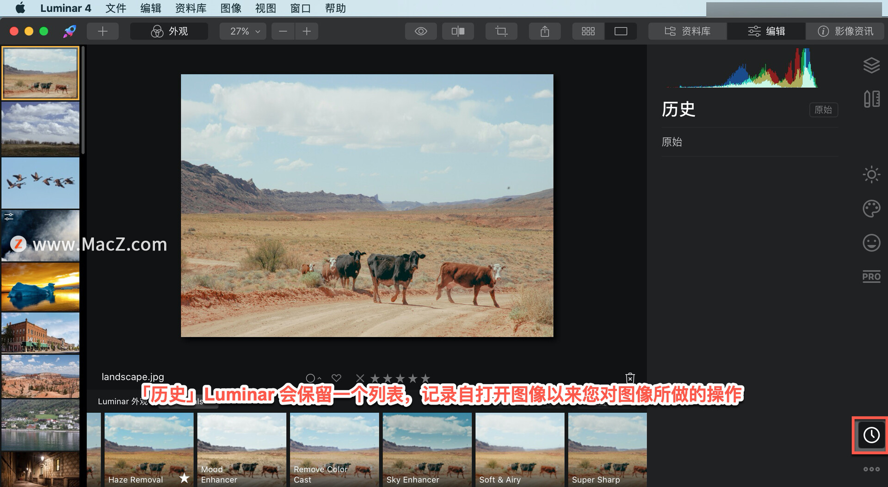The width and height of the screenshot is (888, 487).
Task: Open the 编辑 edit menu in menu bar
Action: [151, 8]
